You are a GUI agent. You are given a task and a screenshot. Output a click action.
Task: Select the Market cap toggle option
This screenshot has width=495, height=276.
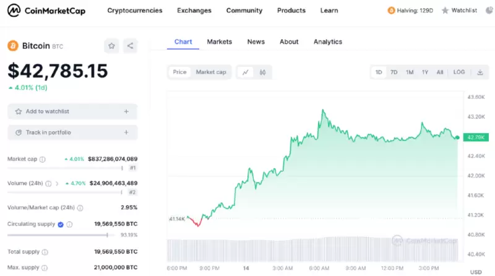click(x=211, y=72)
